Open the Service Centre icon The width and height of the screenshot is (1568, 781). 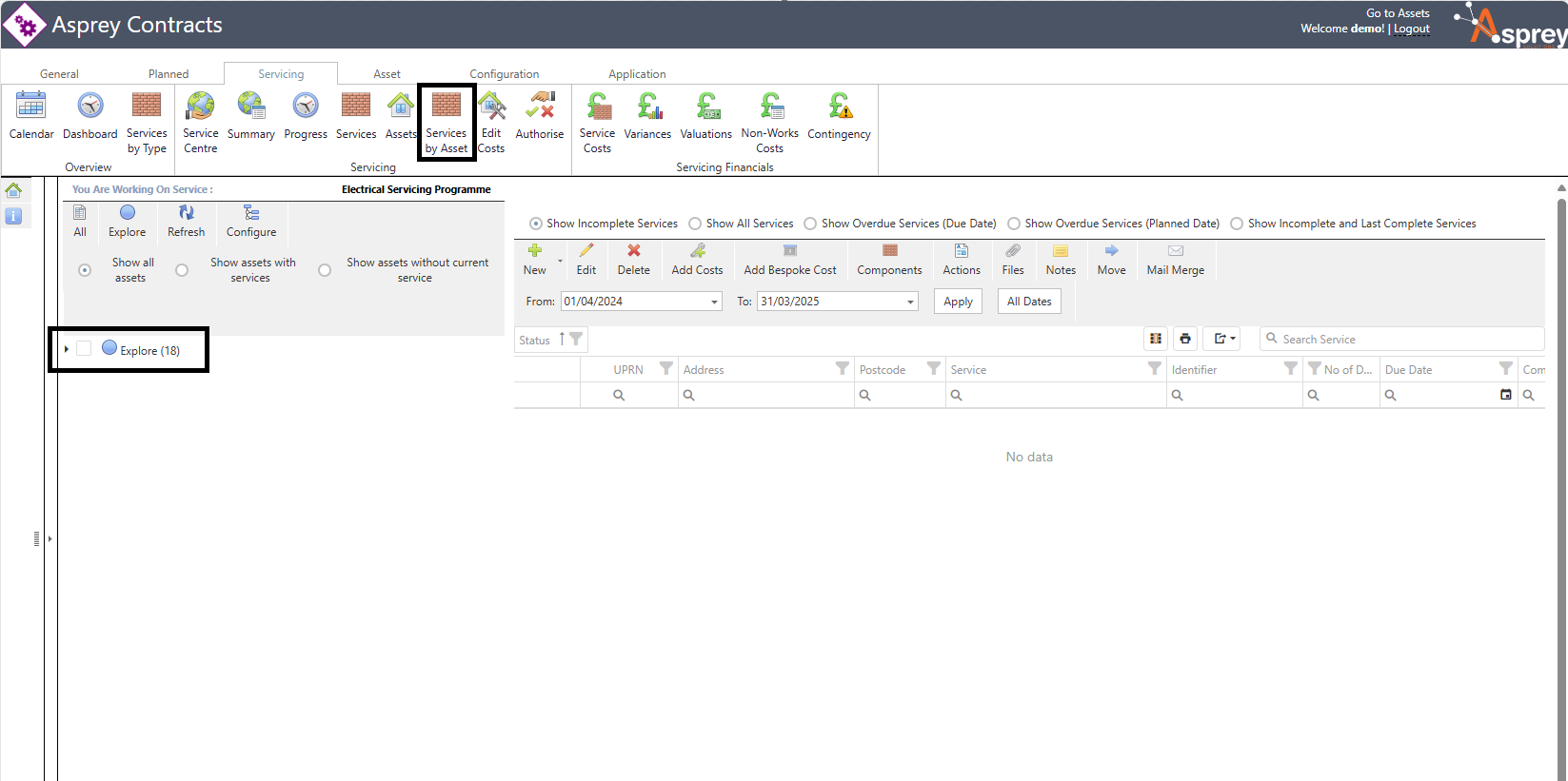[201, 122]
